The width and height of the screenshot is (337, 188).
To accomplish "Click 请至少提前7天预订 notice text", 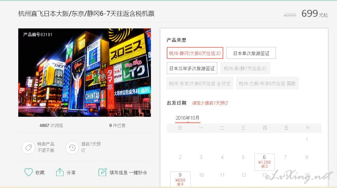I will [210, 103].
